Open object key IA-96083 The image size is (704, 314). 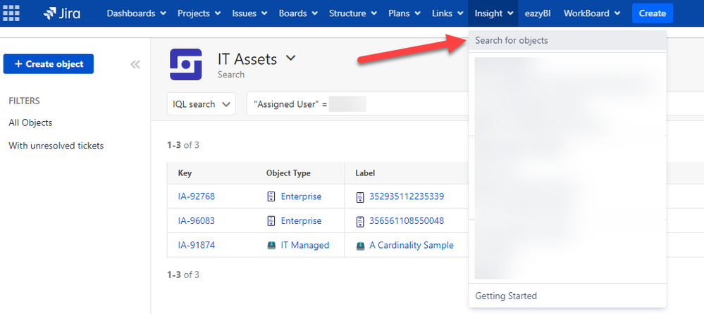pyautogui.click(x=197, y=220)
